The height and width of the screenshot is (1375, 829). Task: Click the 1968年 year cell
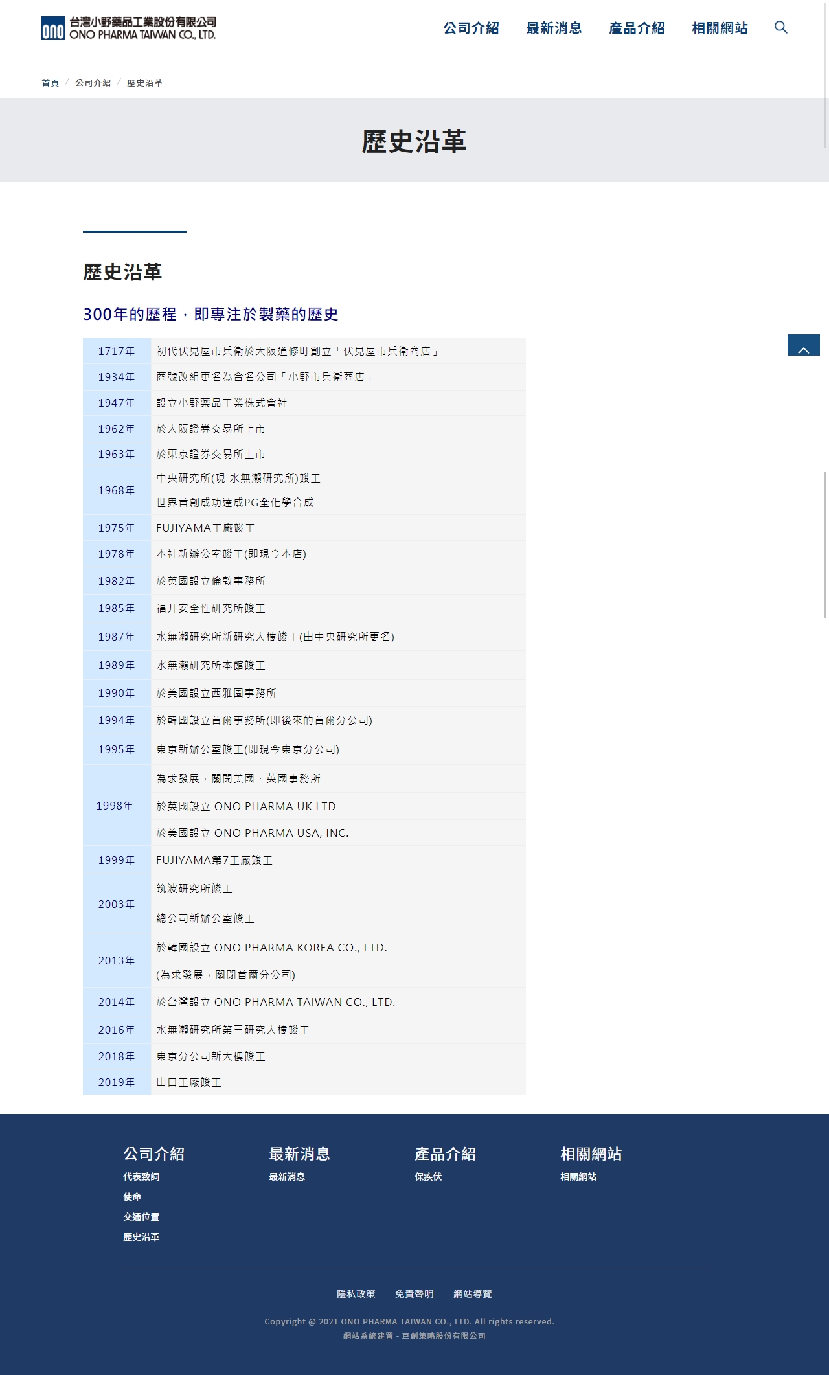tap(117, 490)
